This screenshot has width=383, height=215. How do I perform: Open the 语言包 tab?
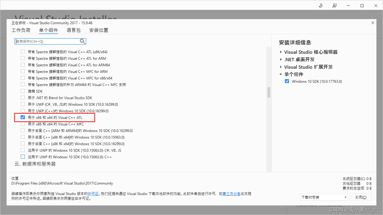click(x=74, y=30)
